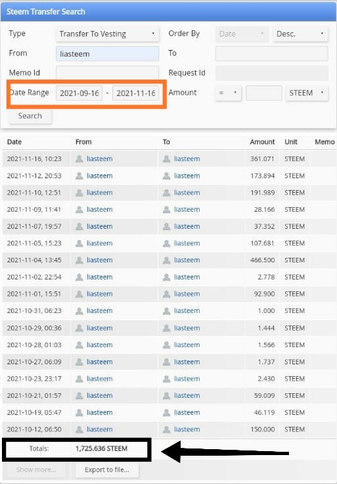Click the Amount column header

click(x=262, y=142)
